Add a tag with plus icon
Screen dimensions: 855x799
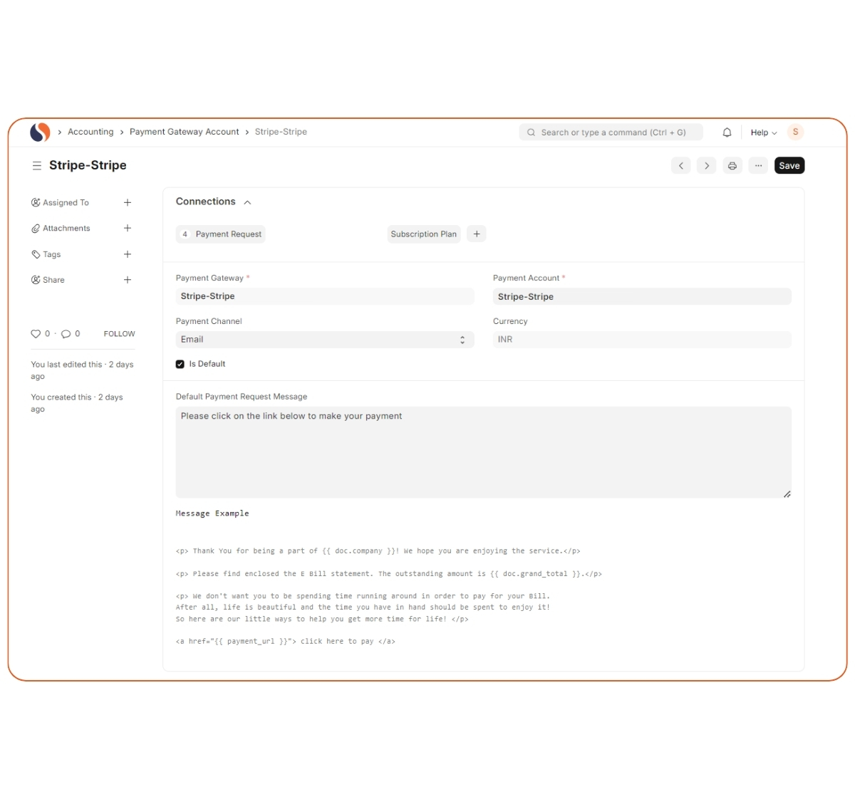pyautogui.click(x=128, y=254)
